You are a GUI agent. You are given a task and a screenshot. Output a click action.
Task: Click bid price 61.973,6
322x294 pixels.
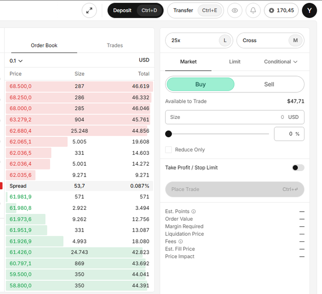(20, 219)
